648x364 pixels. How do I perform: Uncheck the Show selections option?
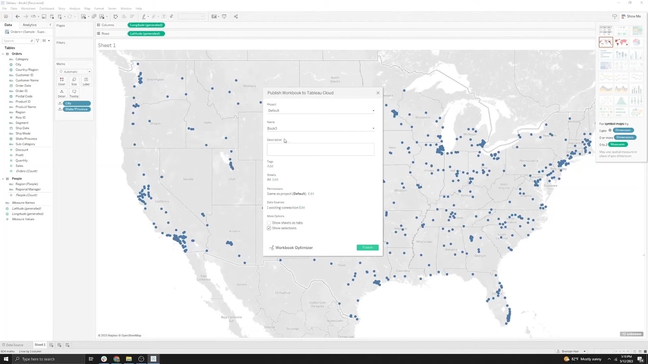(269, 228)
